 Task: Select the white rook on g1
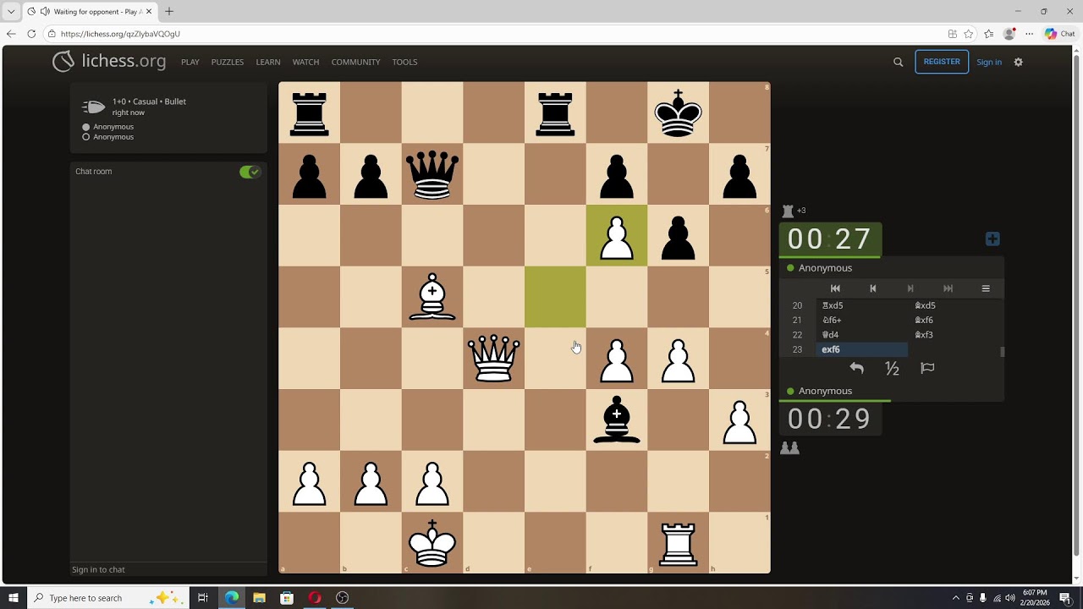[x=678, y=543]
